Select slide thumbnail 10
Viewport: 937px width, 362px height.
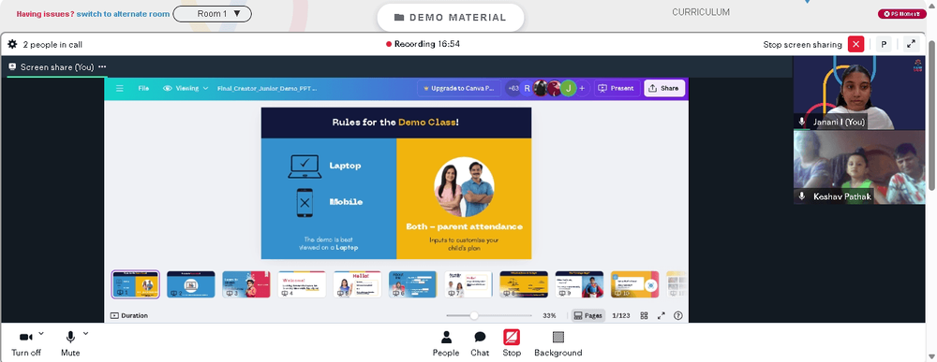point(634,284)
